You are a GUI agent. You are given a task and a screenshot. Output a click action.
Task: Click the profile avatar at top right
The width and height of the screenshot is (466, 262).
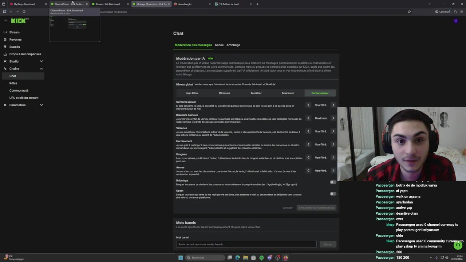click(x=456, y=21)
